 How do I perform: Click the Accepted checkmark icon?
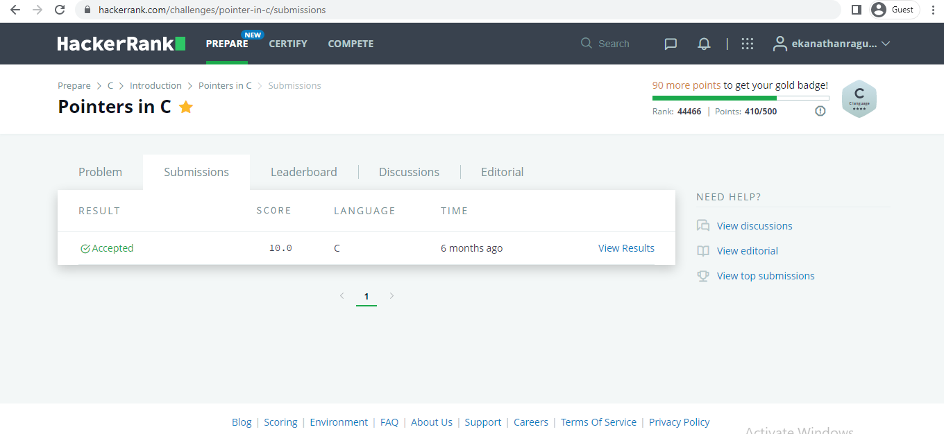click(85, 248)
